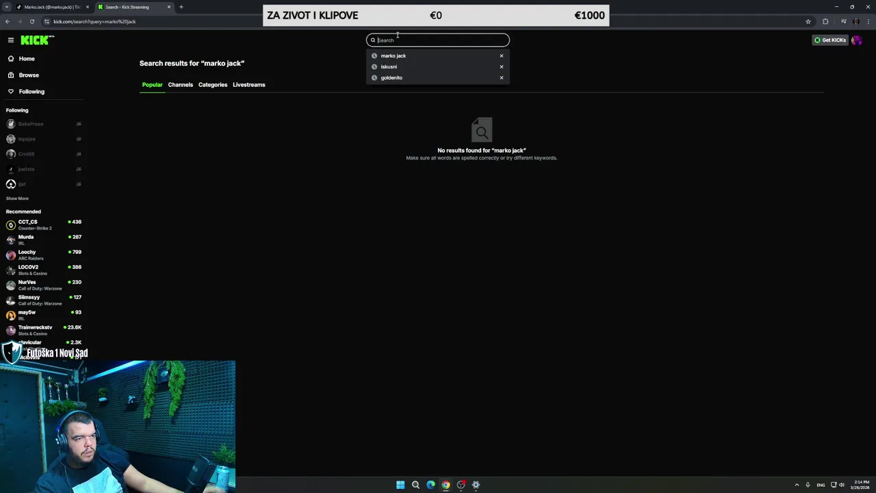Switch to the Popular tab
876x493 pixels.
click(x=152, y=85)
